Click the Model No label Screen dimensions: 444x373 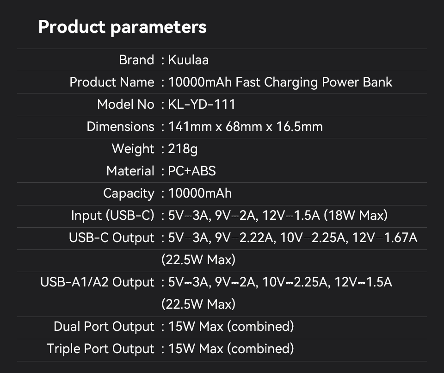(x=126, y=104)
